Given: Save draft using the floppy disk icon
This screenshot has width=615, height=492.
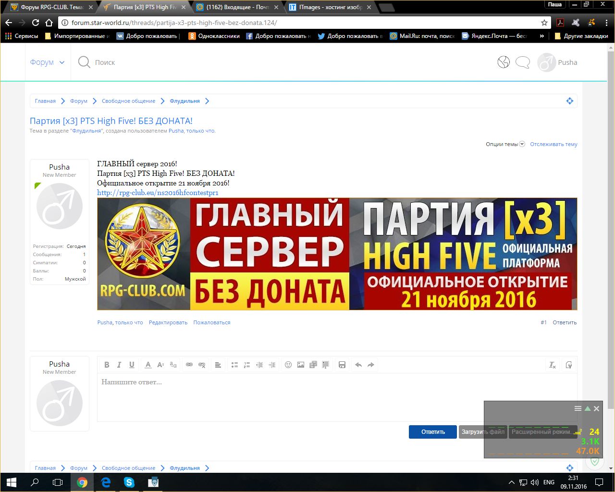Looking at the screenshot, I should (x=342, y=365).
